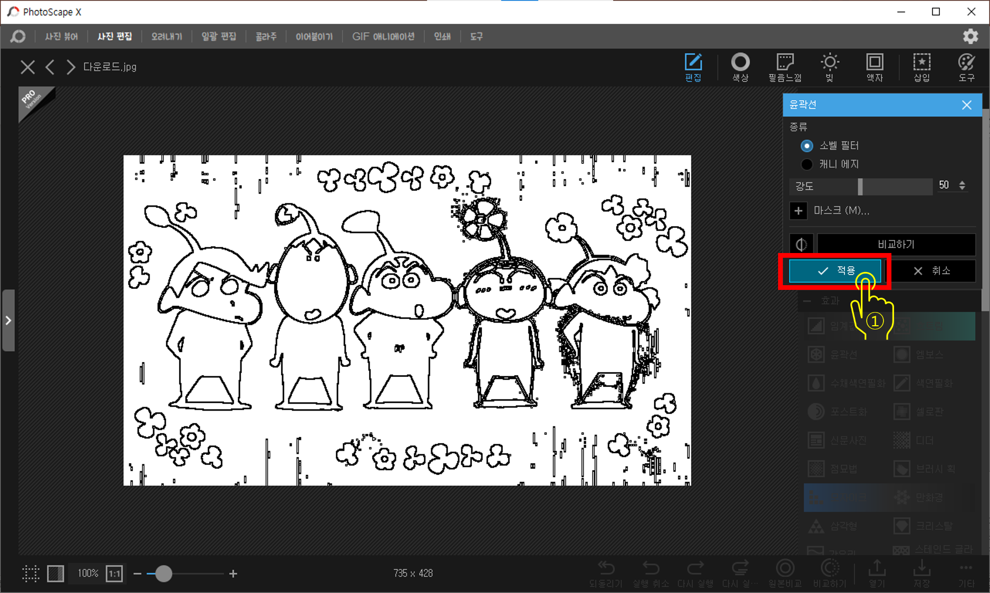The image size is (990, 593).
Task: Switch to 콜라주 tab
Action: point(266,36)
